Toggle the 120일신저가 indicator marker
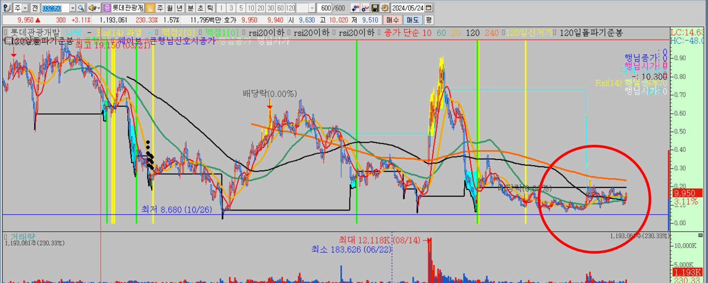Viewport: 708px width, 283px height. tap(503, 32)
